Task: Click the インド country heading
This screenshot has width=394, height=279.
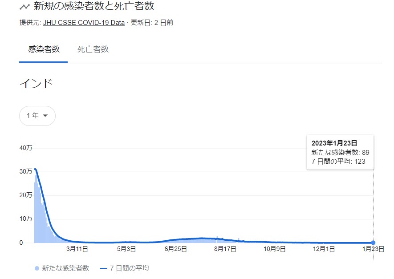Action: click(x=36, y=84)
